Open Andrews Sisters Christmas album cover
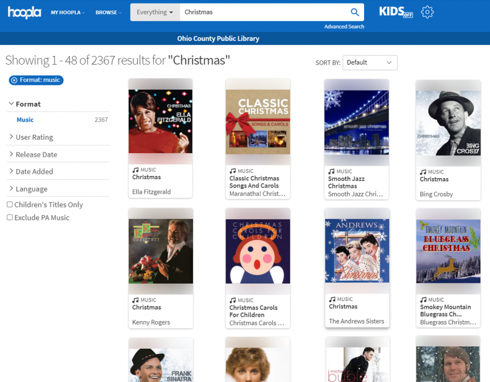 tap(357, 251)
